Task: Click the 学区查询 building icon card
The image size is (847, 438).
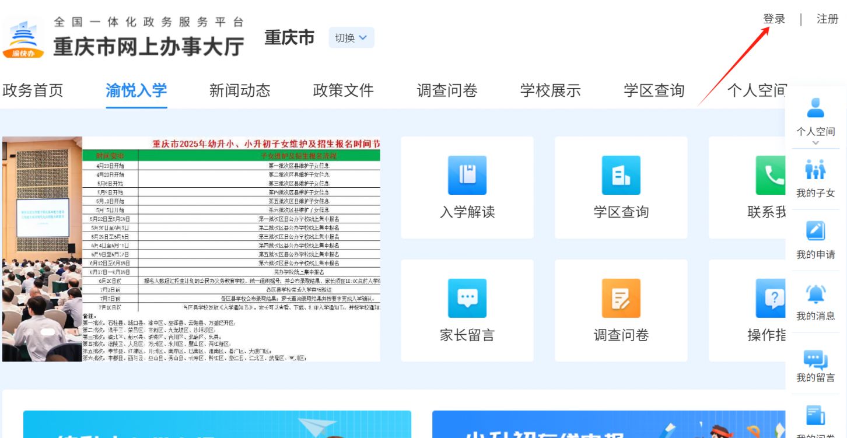Action: click(621, 175)
